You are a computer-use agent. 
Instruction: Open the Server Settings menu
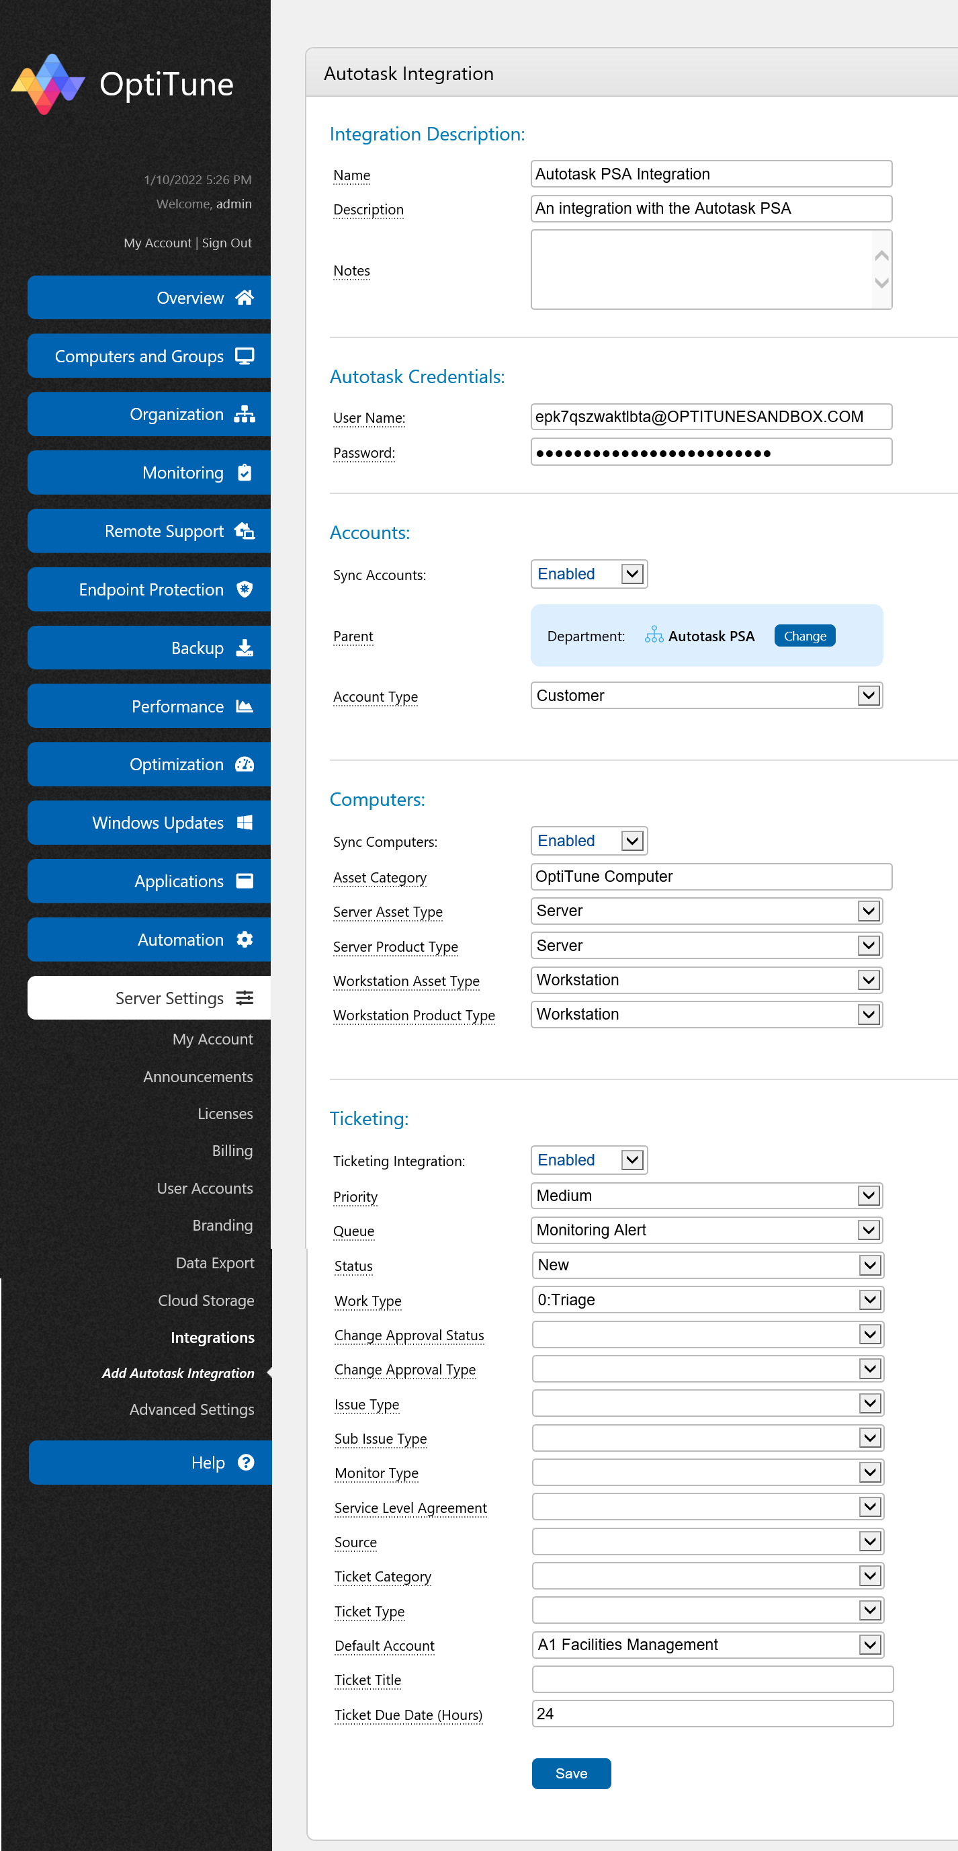point(148,997)
